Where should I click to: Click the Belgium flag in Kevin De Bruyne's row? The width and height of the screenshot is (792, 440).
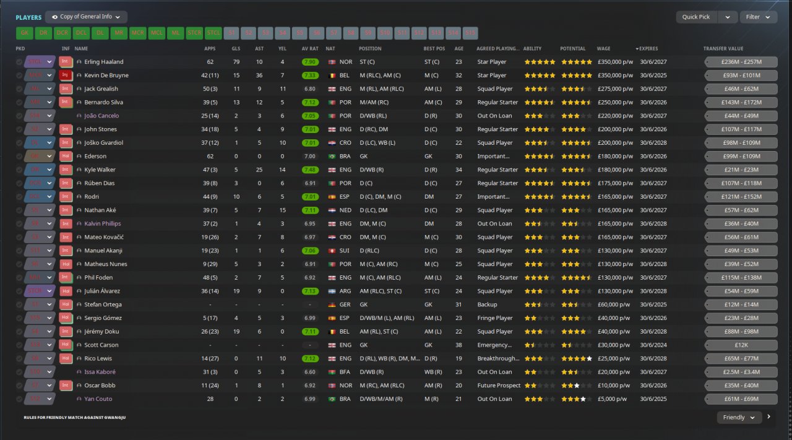click(x=331, y=75)
